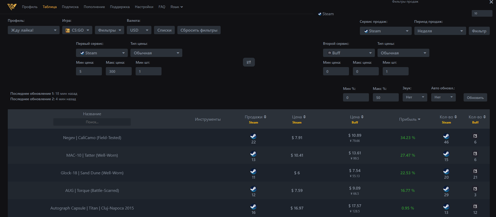The width and height of the screenshot is (496, 217).
Task: Click the name search field 'Поиск...'
Action: pyautogui.click(x=92, y=122)
